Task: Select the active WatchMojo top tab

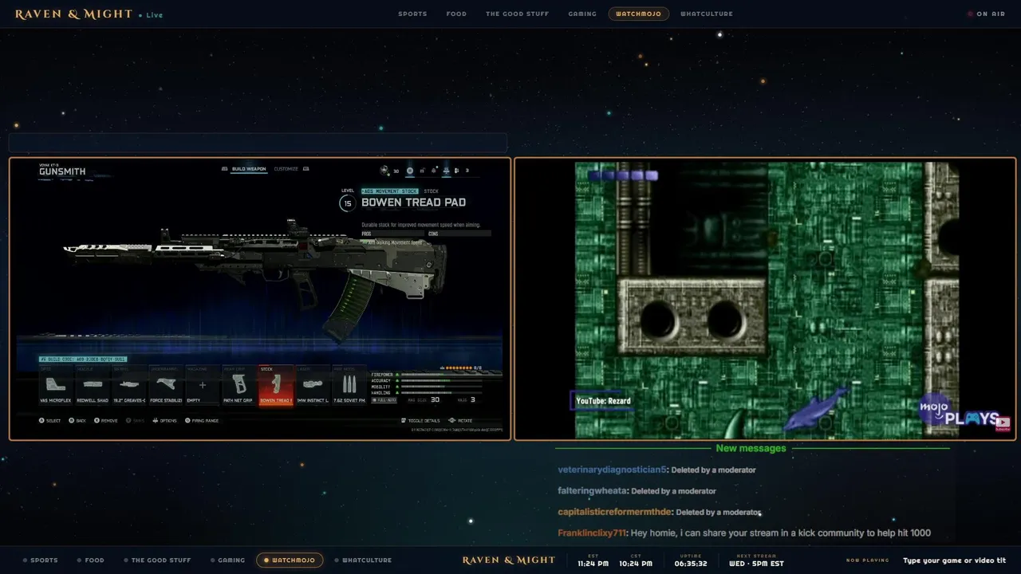Action: [x=638, y=14]
